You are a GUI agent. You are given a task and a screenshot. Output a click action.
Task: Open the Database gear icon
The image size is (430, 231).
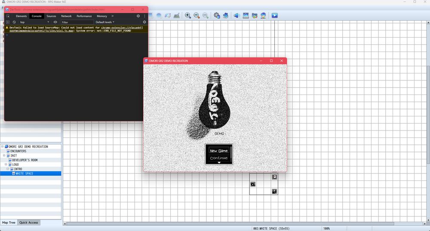(217, 15)
